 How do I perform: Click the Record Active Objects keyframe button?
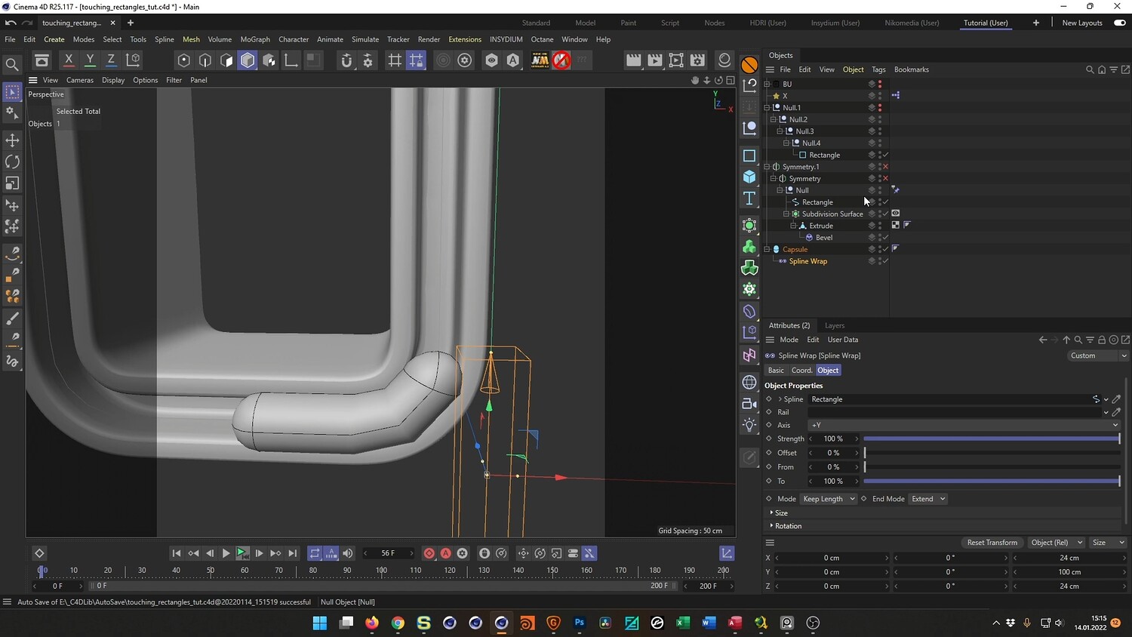coord(429,553)
